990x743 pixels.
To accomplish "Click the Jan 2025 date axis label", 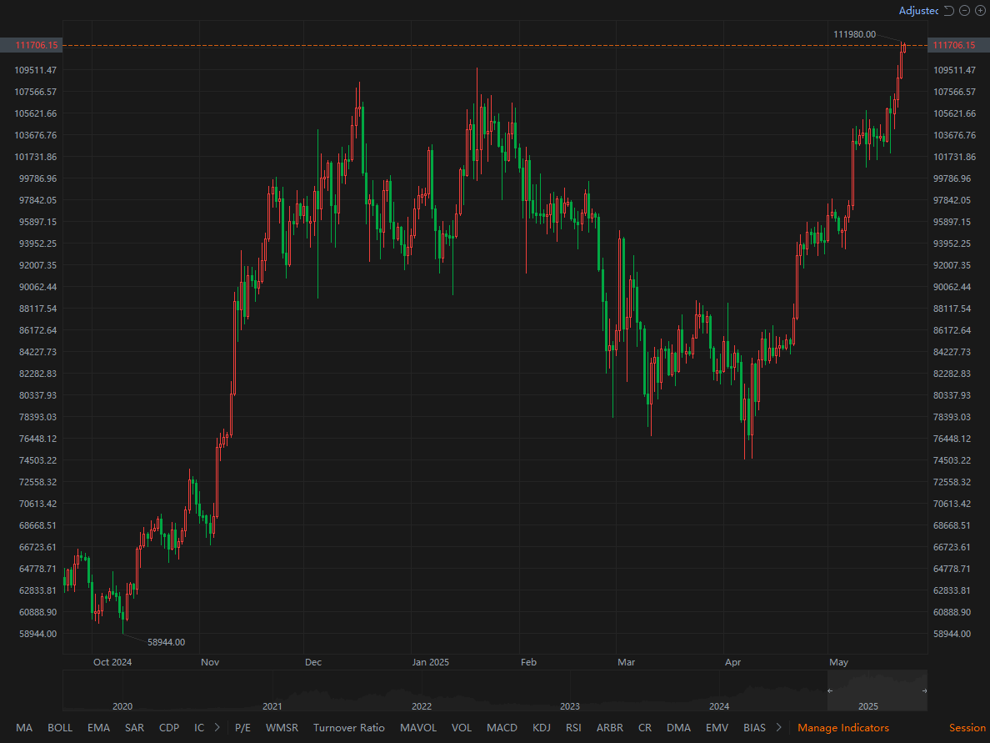I will [431, 662].
